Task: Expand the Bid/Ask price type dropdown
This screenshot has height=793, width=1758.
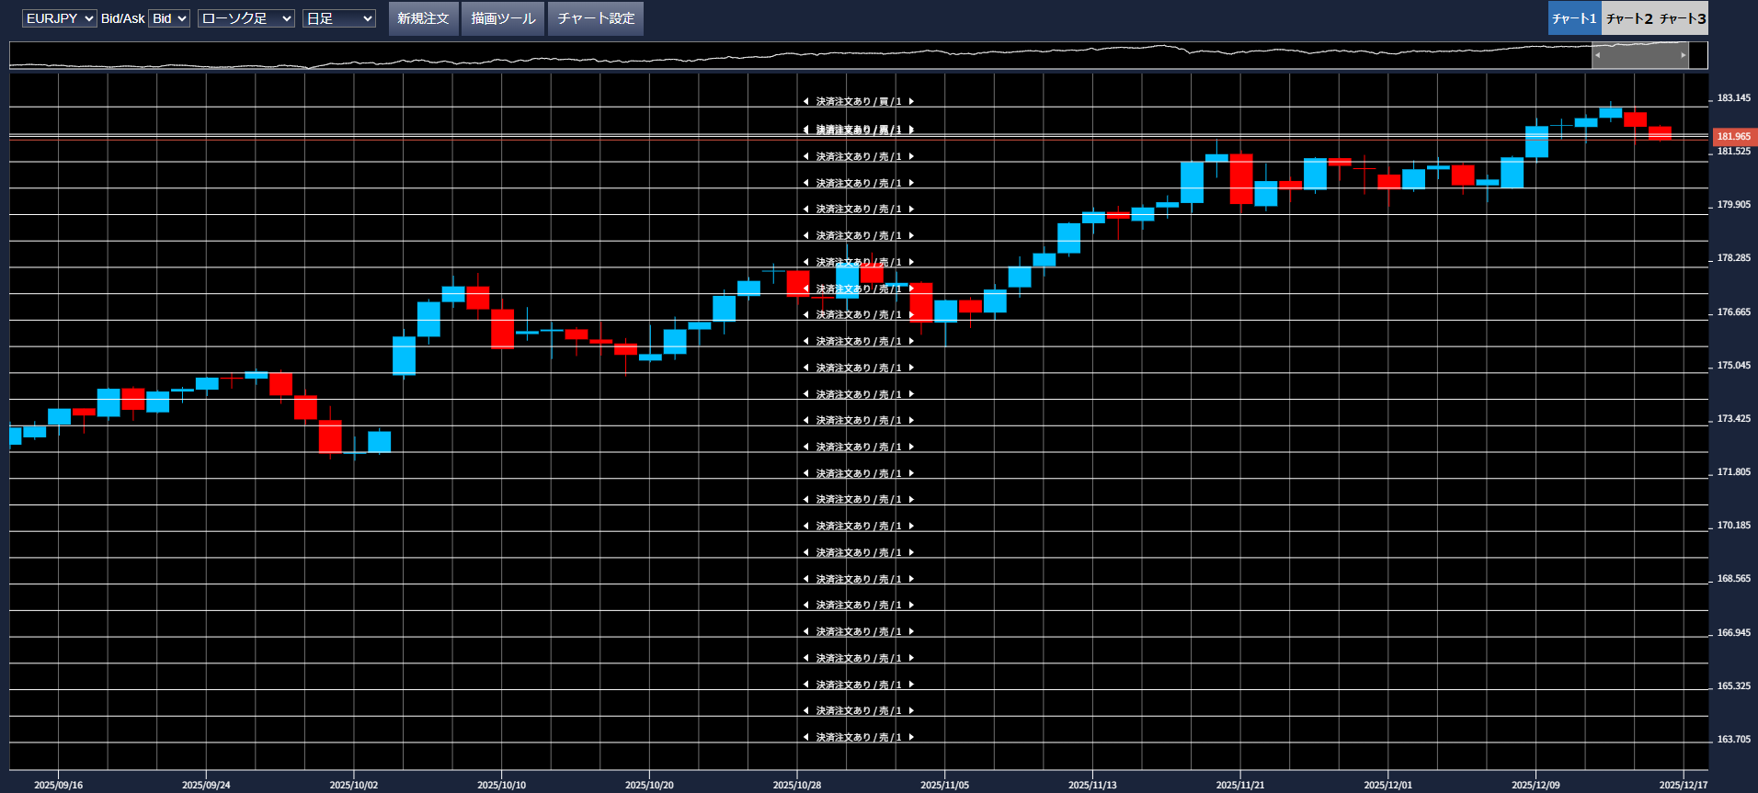Action: (169, 18)
